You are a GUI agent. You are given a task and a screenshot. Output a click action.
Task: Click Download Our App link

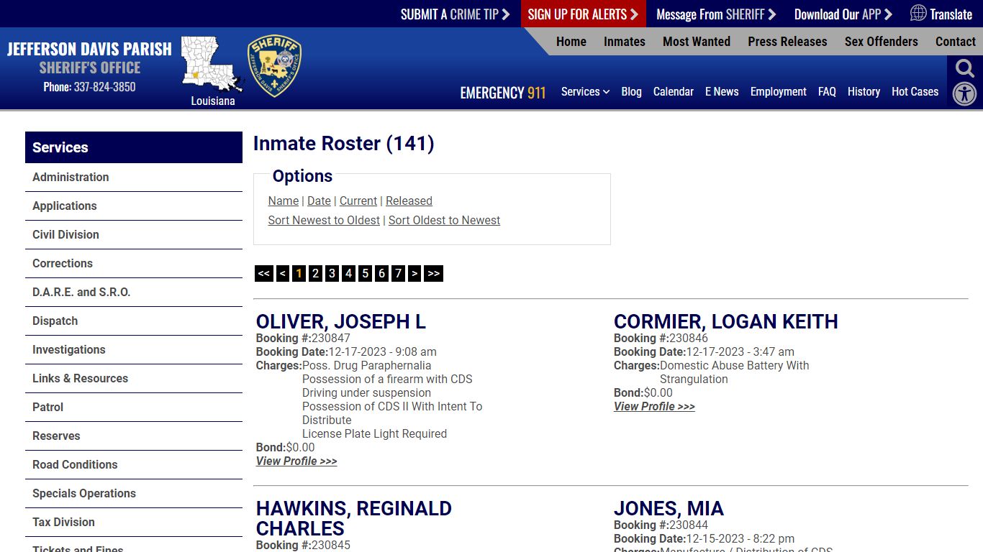[x=843, y=14]
